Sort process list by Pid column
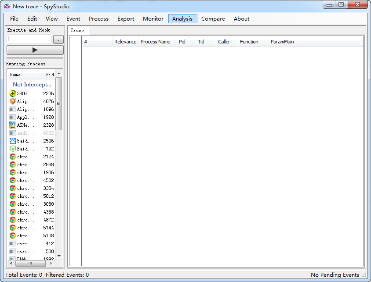 click(46, 75)
